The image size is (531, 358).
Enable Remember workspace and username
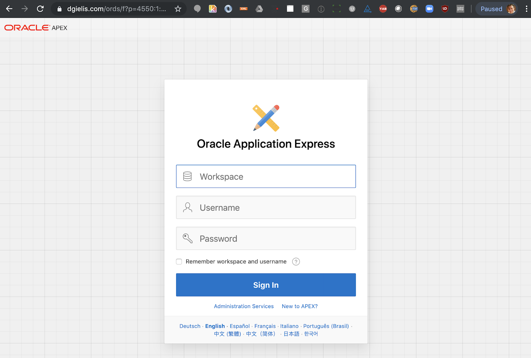pyautogui.click(x=179, y=262)
